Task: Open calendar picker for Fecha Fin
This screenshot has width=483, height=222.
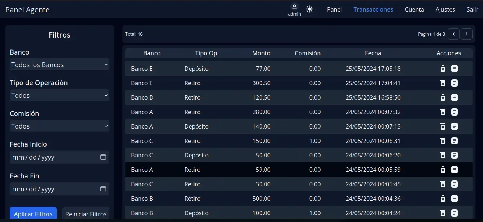Action: [103, 189]
